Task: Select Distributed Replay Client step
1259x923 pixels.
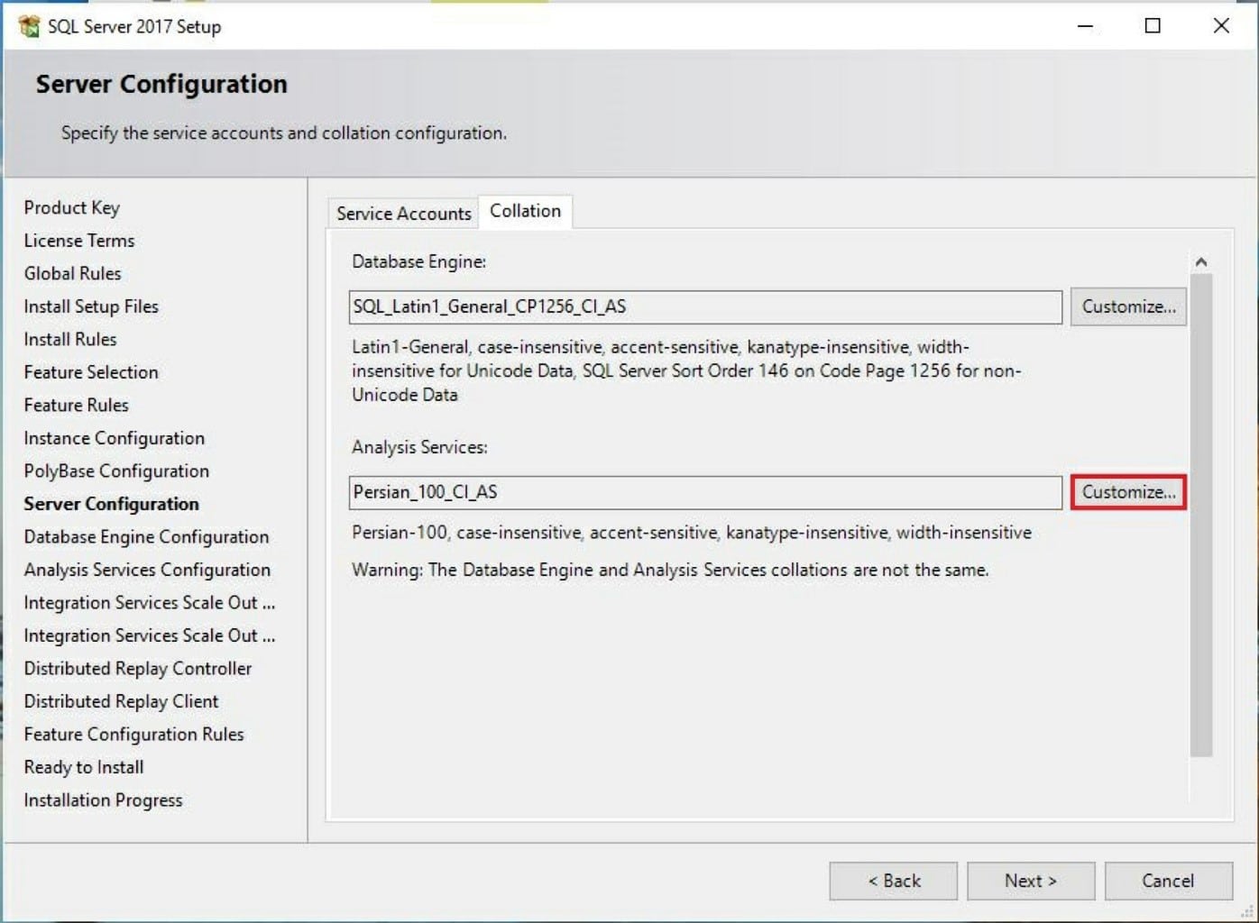Action: [x=121, y=701]
